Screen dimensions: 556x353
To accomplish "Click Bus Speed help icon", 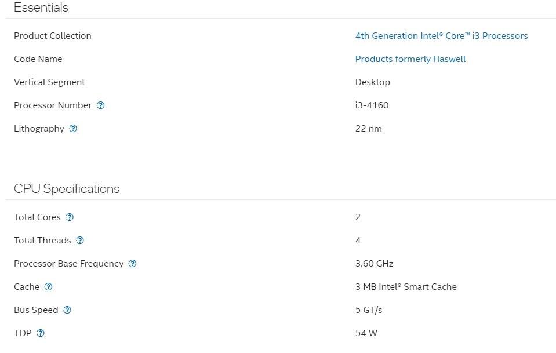I will pos(67,310).
